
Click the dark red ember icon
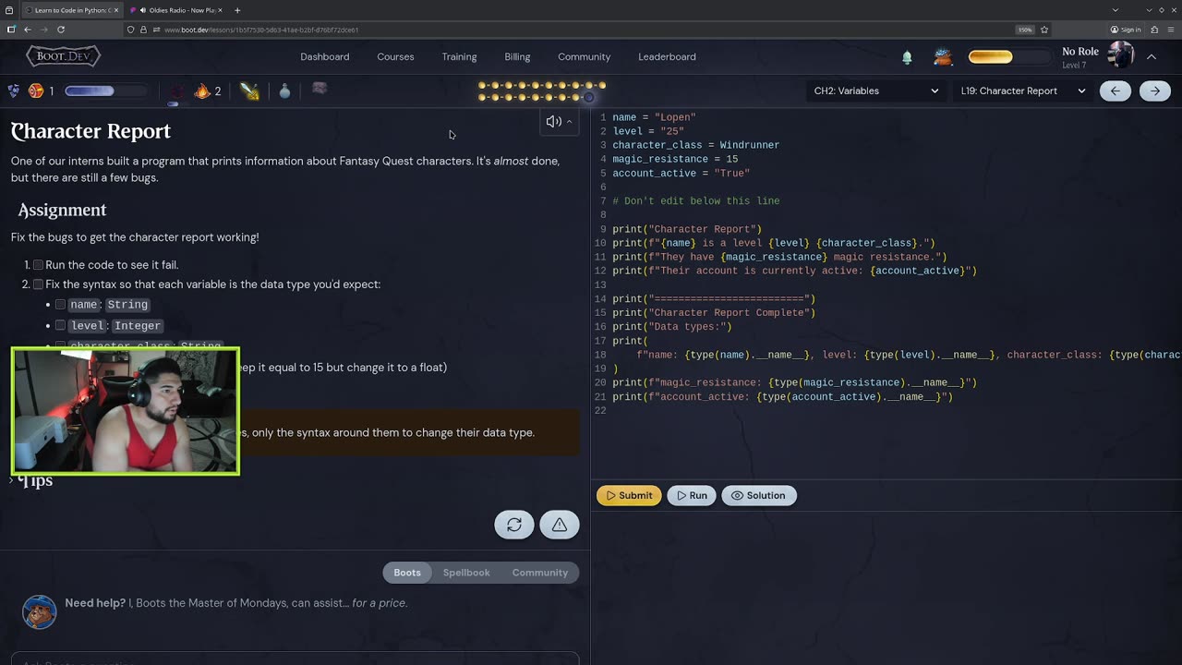tap(176, 91)
